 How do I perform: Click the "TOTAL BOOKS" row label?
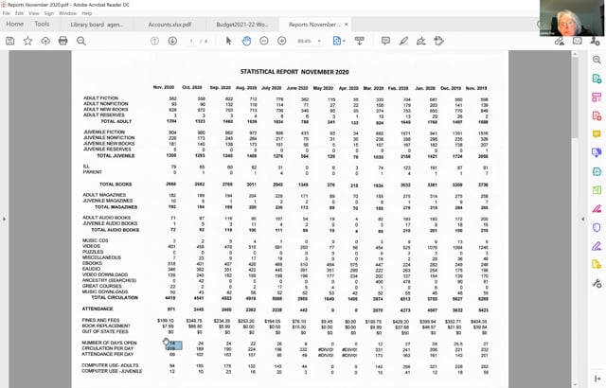click(116, 185)
